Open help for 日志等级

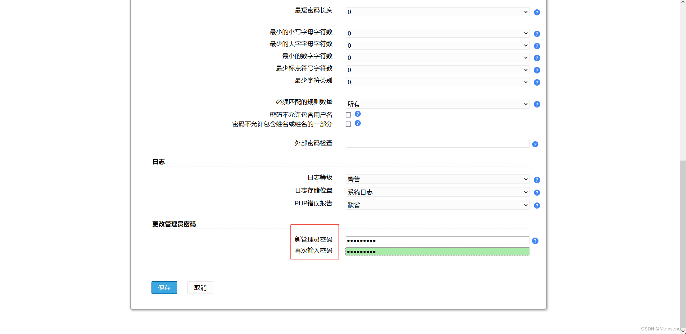537,180
